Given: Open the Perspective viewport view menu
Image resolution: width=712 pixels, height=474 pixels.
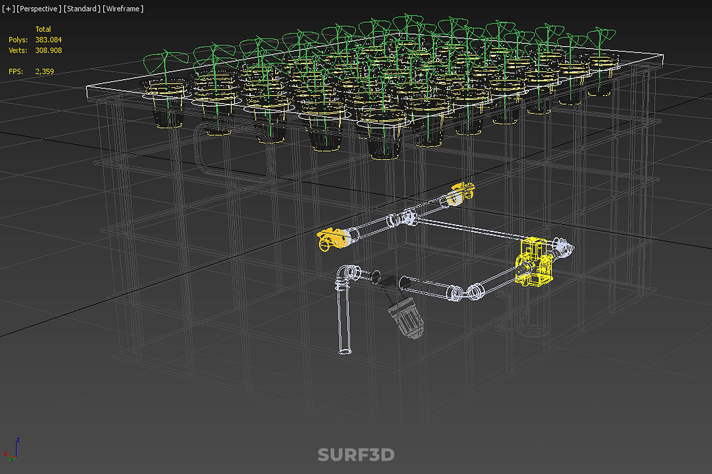Looking at the screenshot, I should click(x=39, y=9).
